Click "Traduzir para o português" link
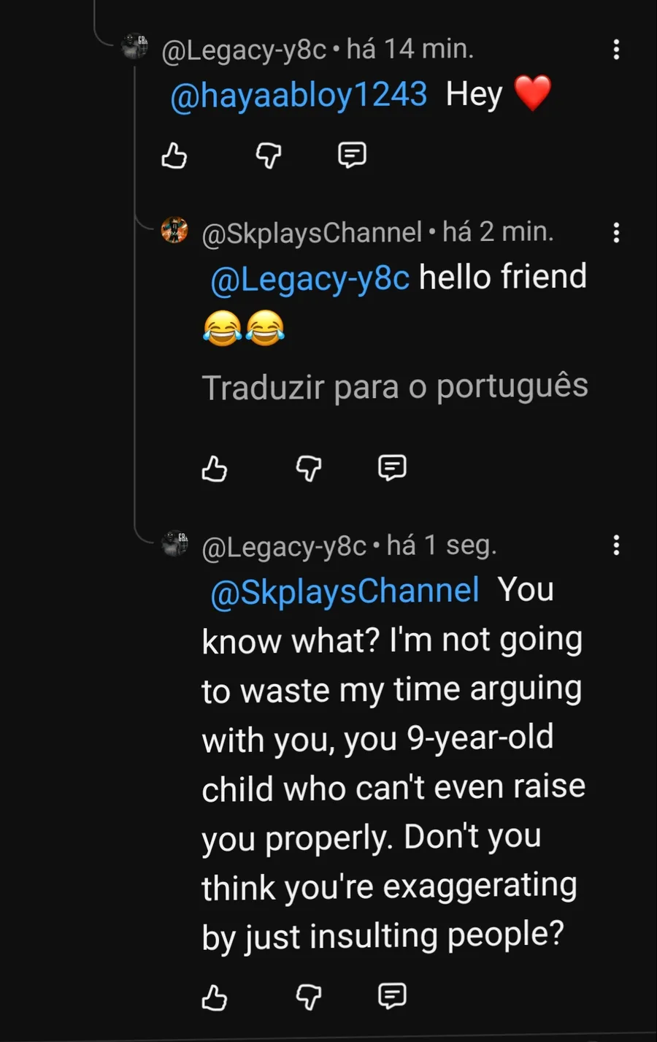This screenshot has height=1042, width=657. click(x=394, y=387)
